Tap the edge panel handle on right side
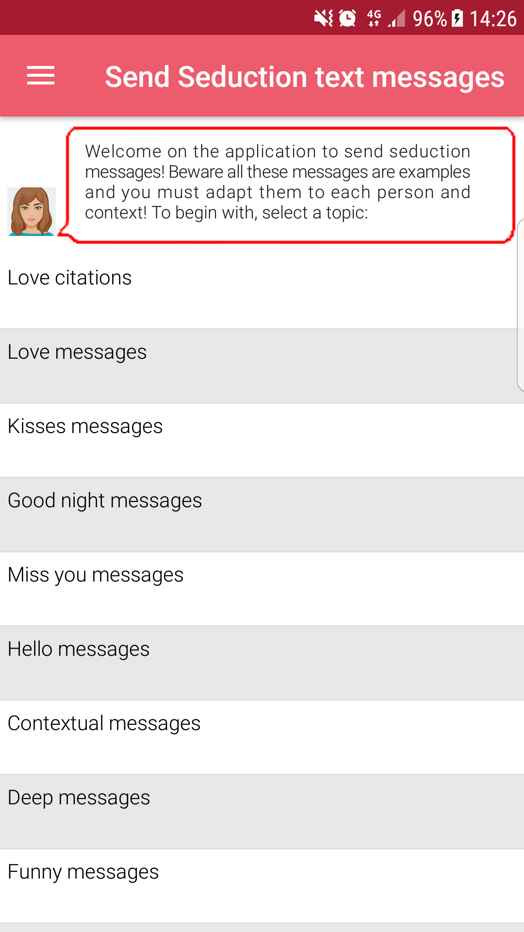 [x=521, y=305]
